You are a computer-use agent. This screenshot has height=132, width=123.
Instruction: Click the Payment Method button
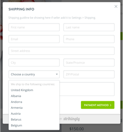coord(98,105)
